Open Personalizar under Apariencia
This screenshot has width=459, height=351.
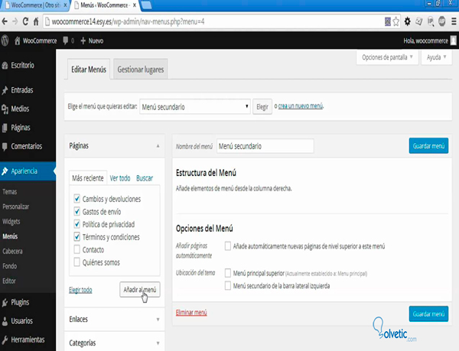[16, 206]
